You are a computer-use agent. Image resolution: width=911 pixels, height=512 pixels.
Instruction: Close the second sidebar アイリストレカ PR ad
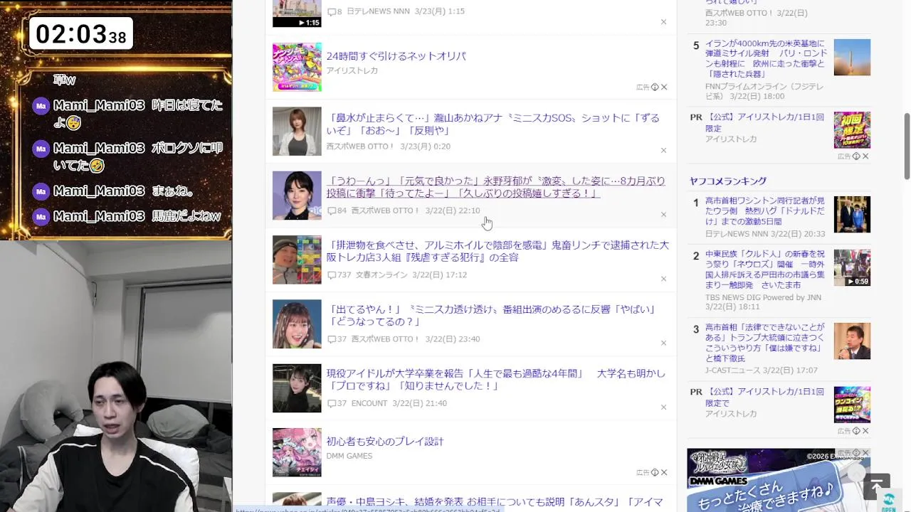[x=865, y=431]
